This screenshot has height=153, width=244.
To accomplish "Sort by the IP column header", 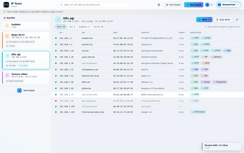I will click(x=62, y=33).
